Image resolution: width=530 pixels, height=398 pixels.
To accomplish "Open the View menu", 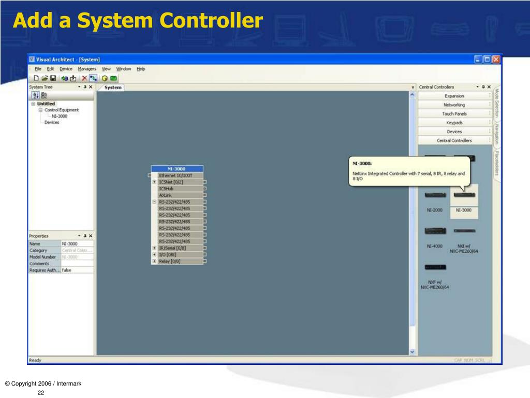I will coord(106,69).
